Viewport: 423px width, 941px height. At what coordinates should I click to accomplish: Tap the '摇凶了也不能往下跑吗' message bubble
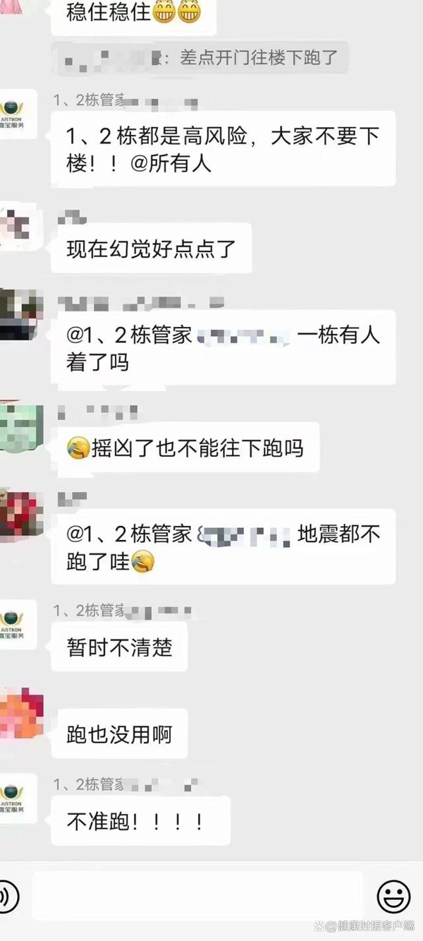185,448
